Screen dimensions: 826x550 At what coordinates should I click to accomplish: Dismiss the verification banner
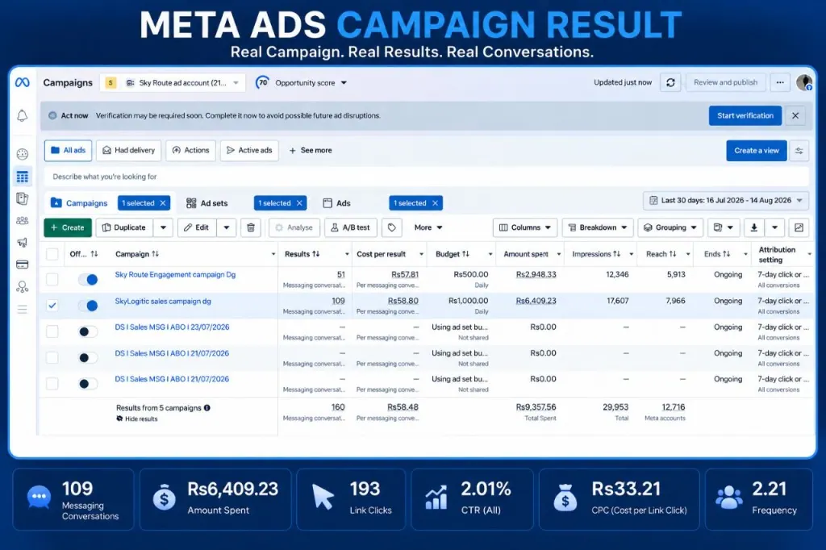pyautogui.click(x=795, y=116)
